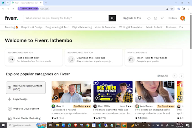192x128 pixels.
Task: Play Leah Rams gig video
Action: [139, 98]
